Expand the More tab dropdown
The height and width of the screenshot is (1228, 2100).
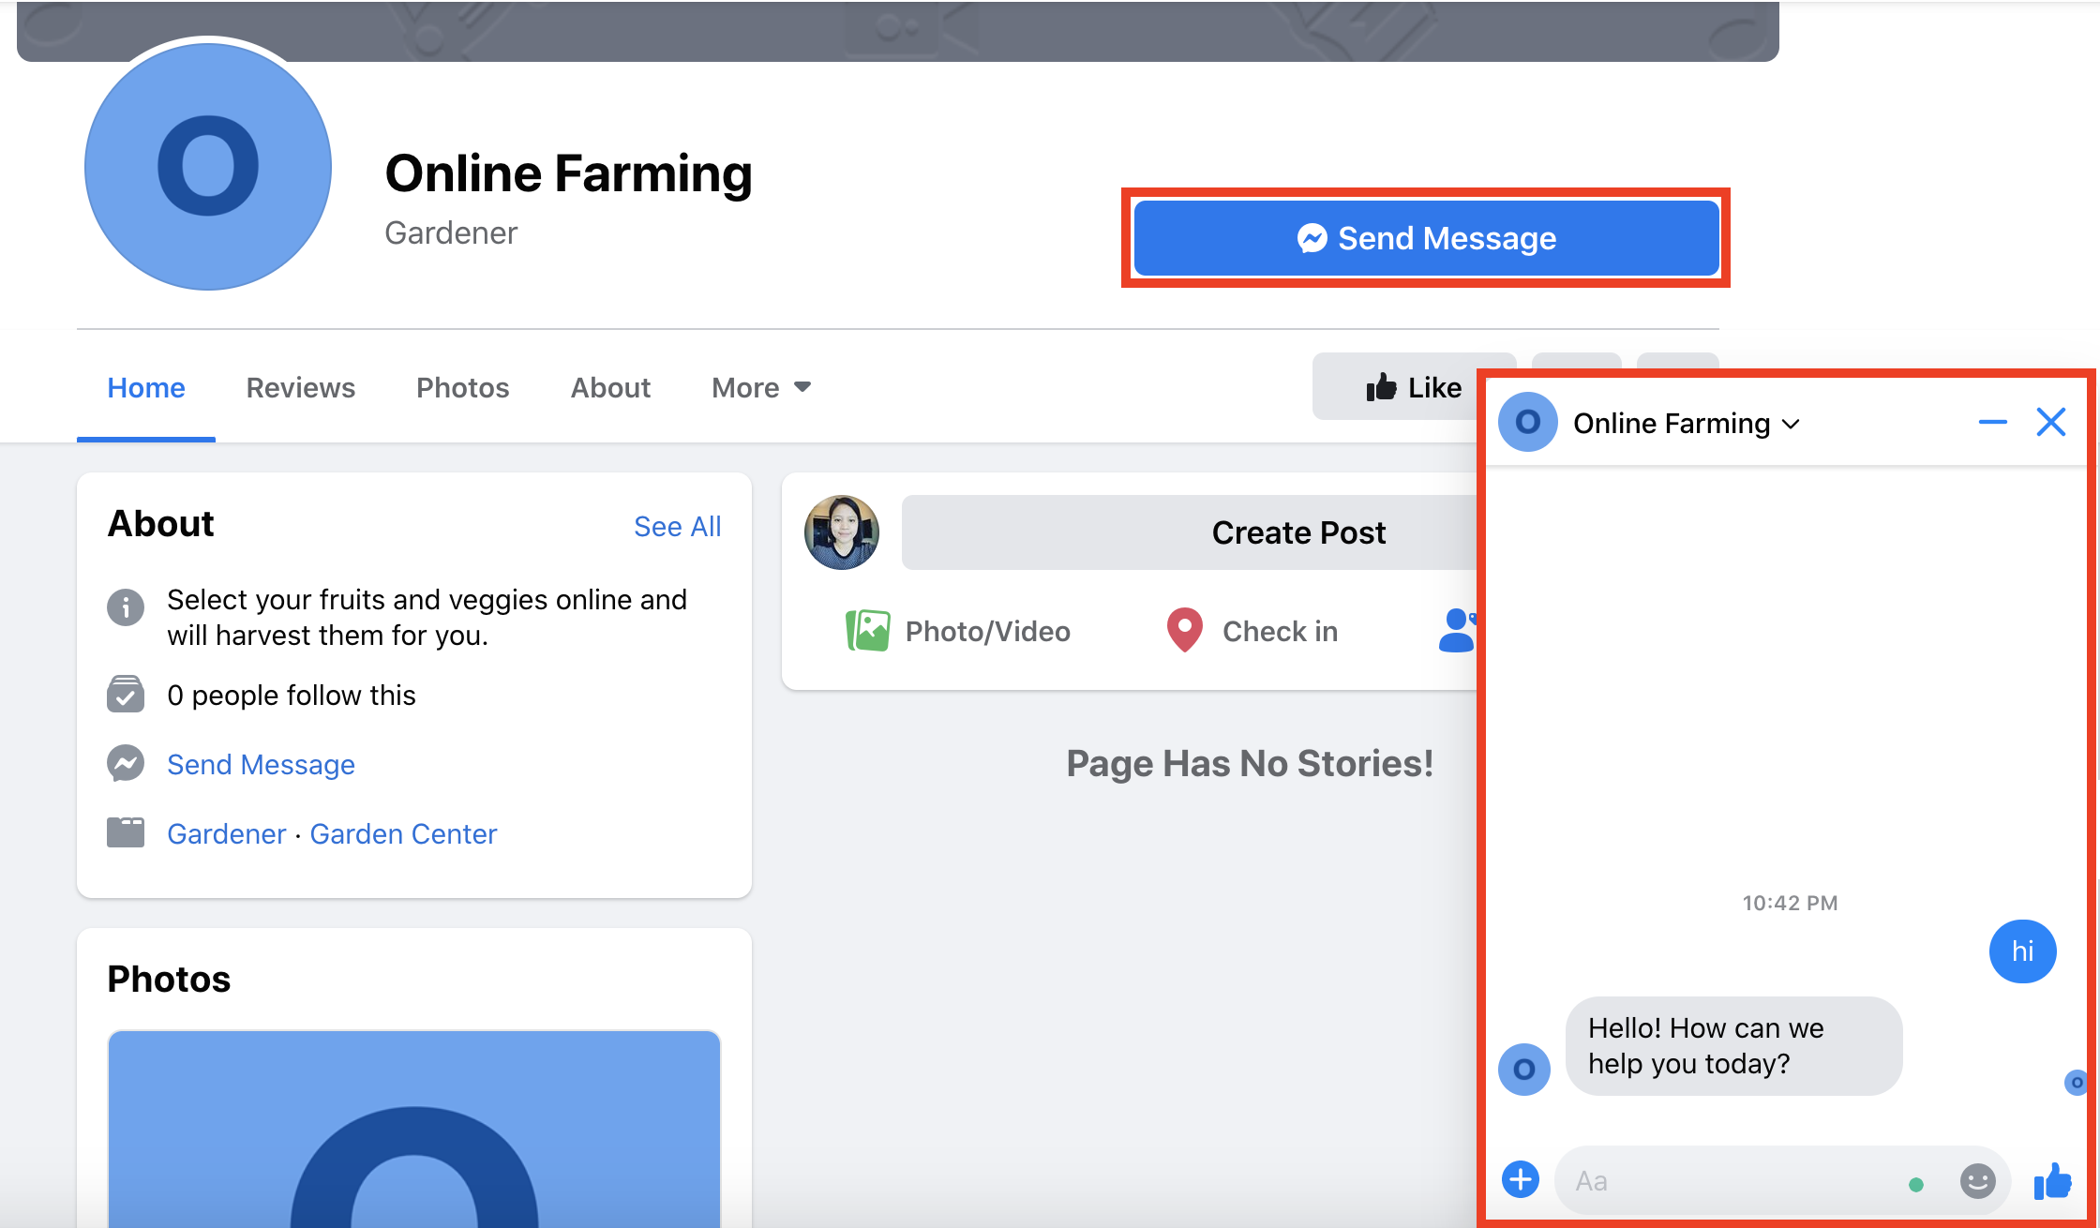(x=760, y=388)
